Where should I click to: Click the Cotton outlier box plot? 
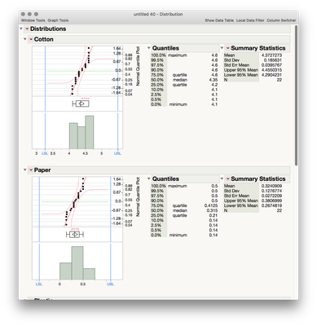tap(81, 104)
